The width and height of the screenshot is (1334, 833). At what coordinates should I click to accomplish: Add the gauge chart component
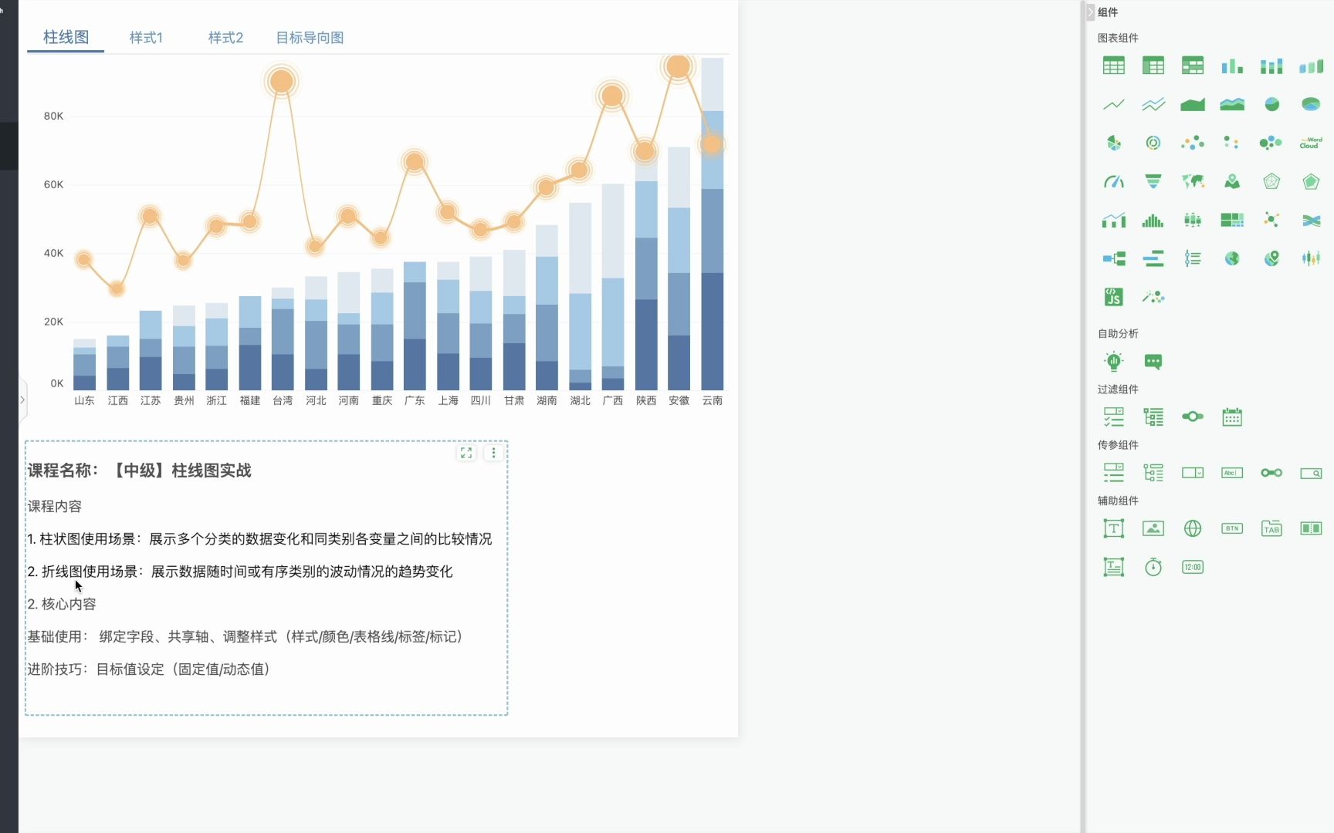(x=1113, y=181)
